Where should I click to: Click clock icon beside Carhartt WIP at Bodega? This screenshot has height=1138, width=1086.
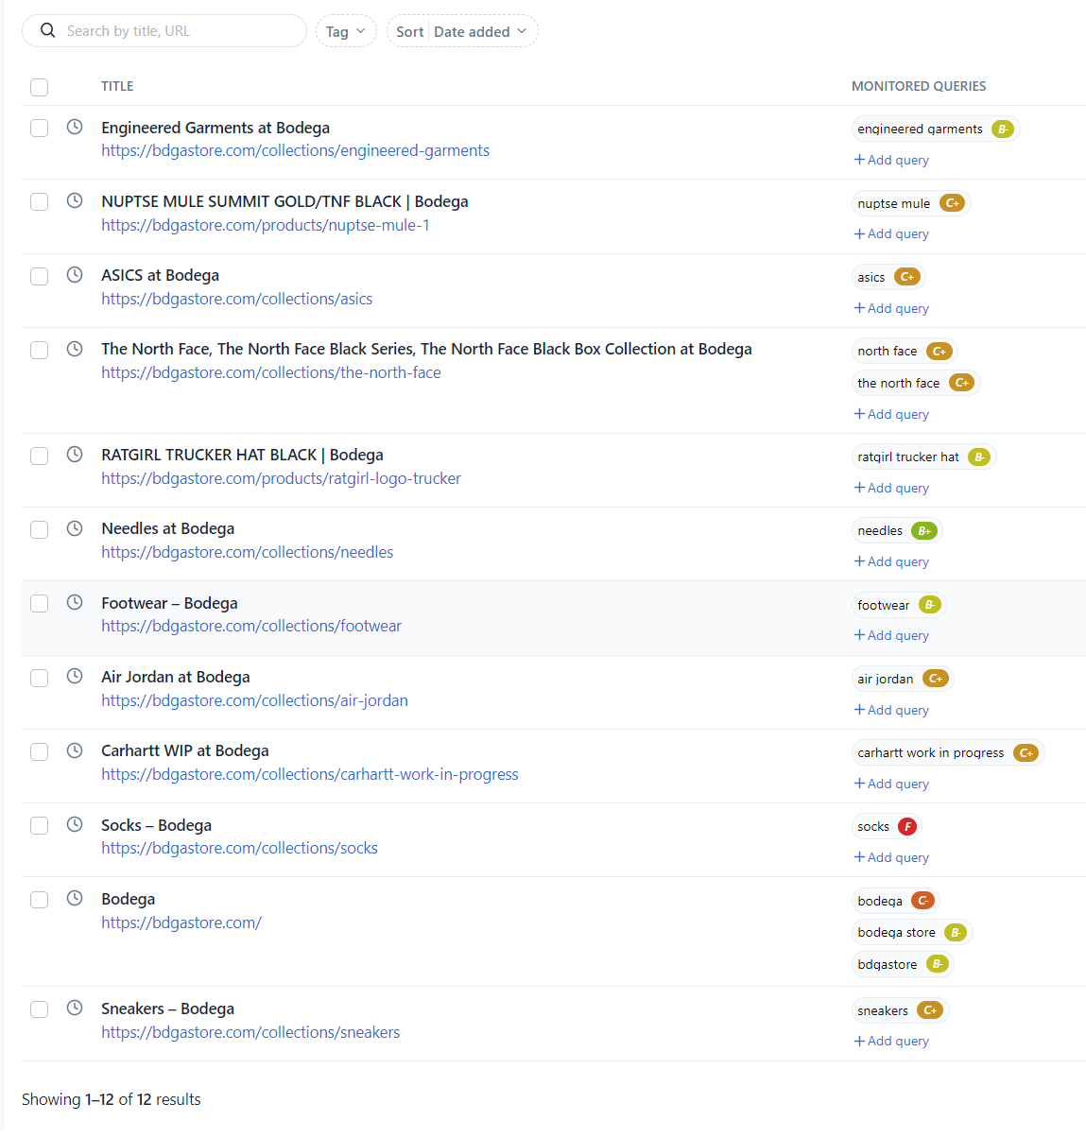[x=75, y=750]
